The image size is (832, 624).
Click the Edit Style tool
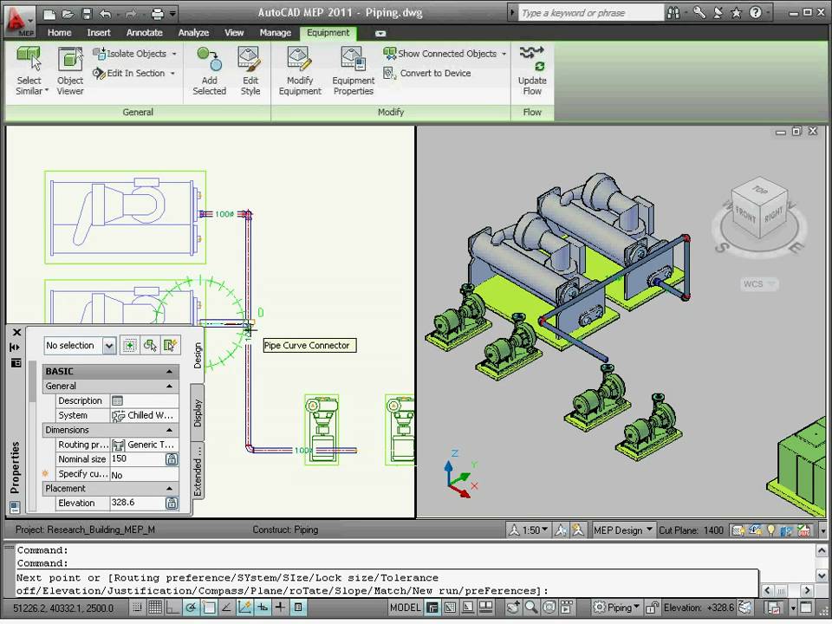click(250, 71)
